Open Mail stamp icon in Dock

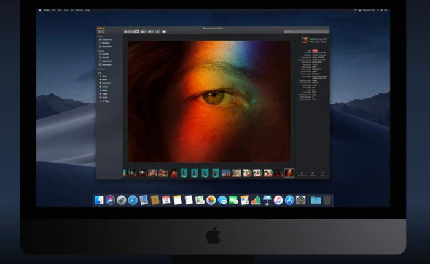point(144,200)
